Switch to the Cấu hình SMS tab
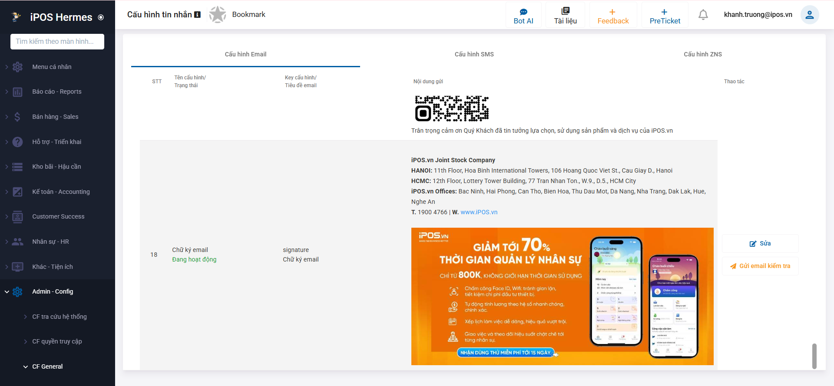The width and height of the screenshot is (834, 386). [x=474, y=54]
